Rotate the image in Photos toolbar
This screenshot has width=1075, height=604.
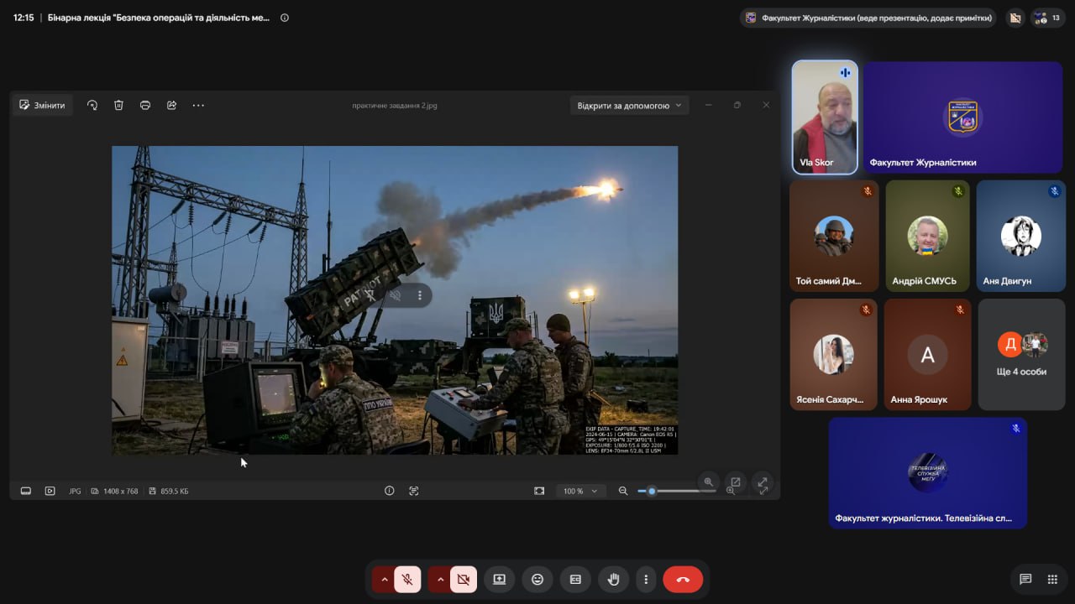coord(92,105)
